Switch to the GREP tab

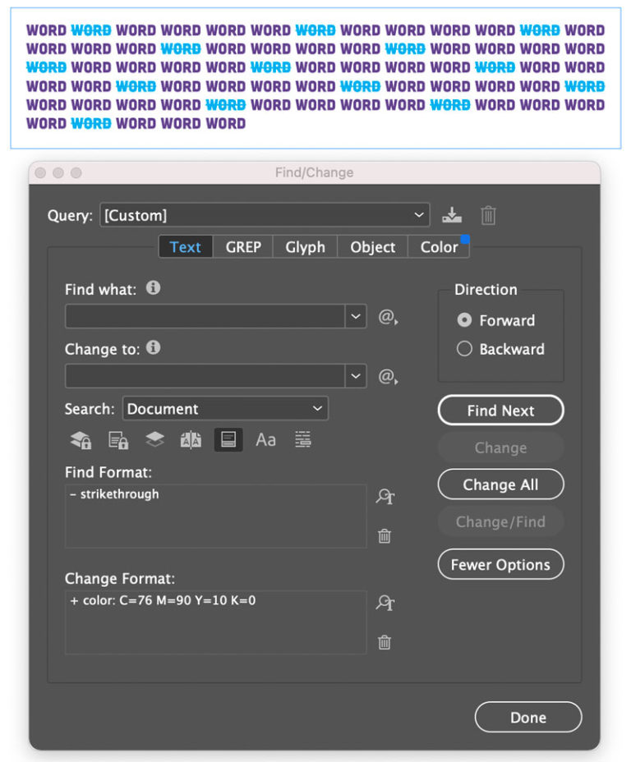click(242, 246)
